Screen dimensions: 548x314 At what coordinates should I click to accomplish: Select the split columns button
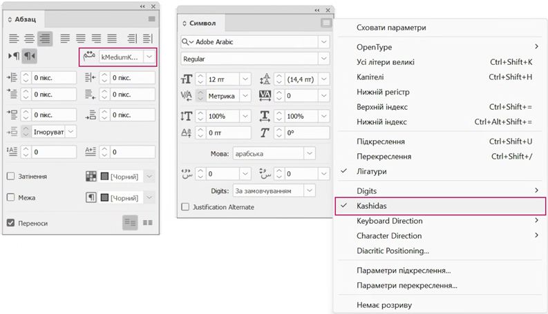tap(147, 223)
